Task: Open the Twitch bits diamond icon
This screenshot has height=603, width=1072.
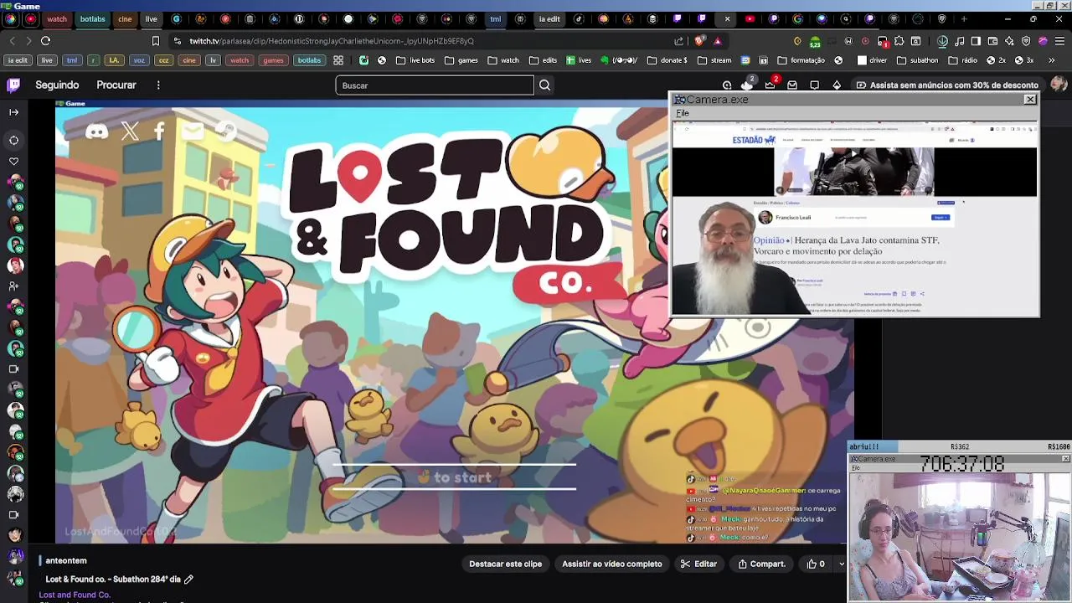Action: (837, 85)
